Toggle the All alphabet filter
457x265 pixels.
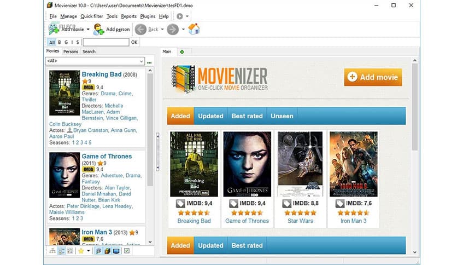(52, 42)
